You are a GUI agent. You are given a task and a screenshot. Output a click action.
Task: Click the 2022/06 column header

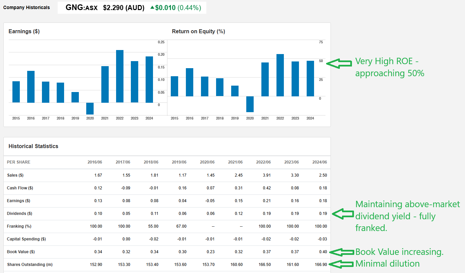(x=263, y=162)
